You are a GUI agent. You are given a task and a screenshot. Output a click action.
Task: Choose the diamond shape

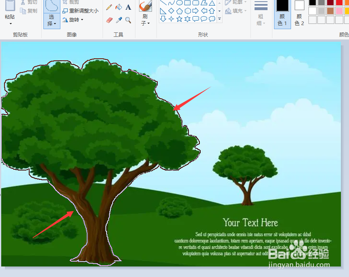[171, 11]
